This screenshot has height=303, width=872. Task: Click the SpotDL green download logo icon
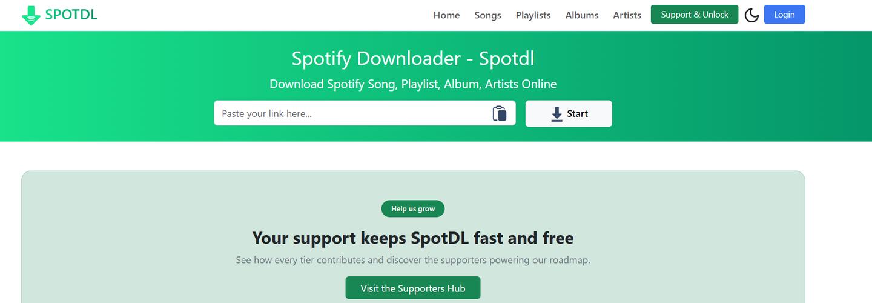31,15
